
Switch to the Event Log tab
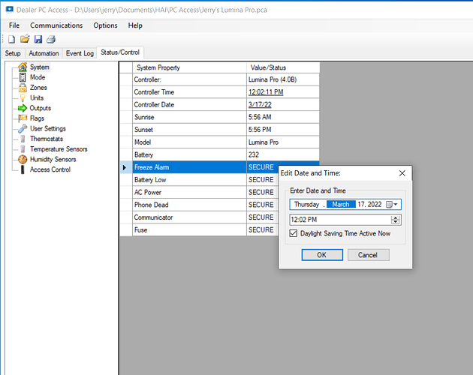pos(80,53)
